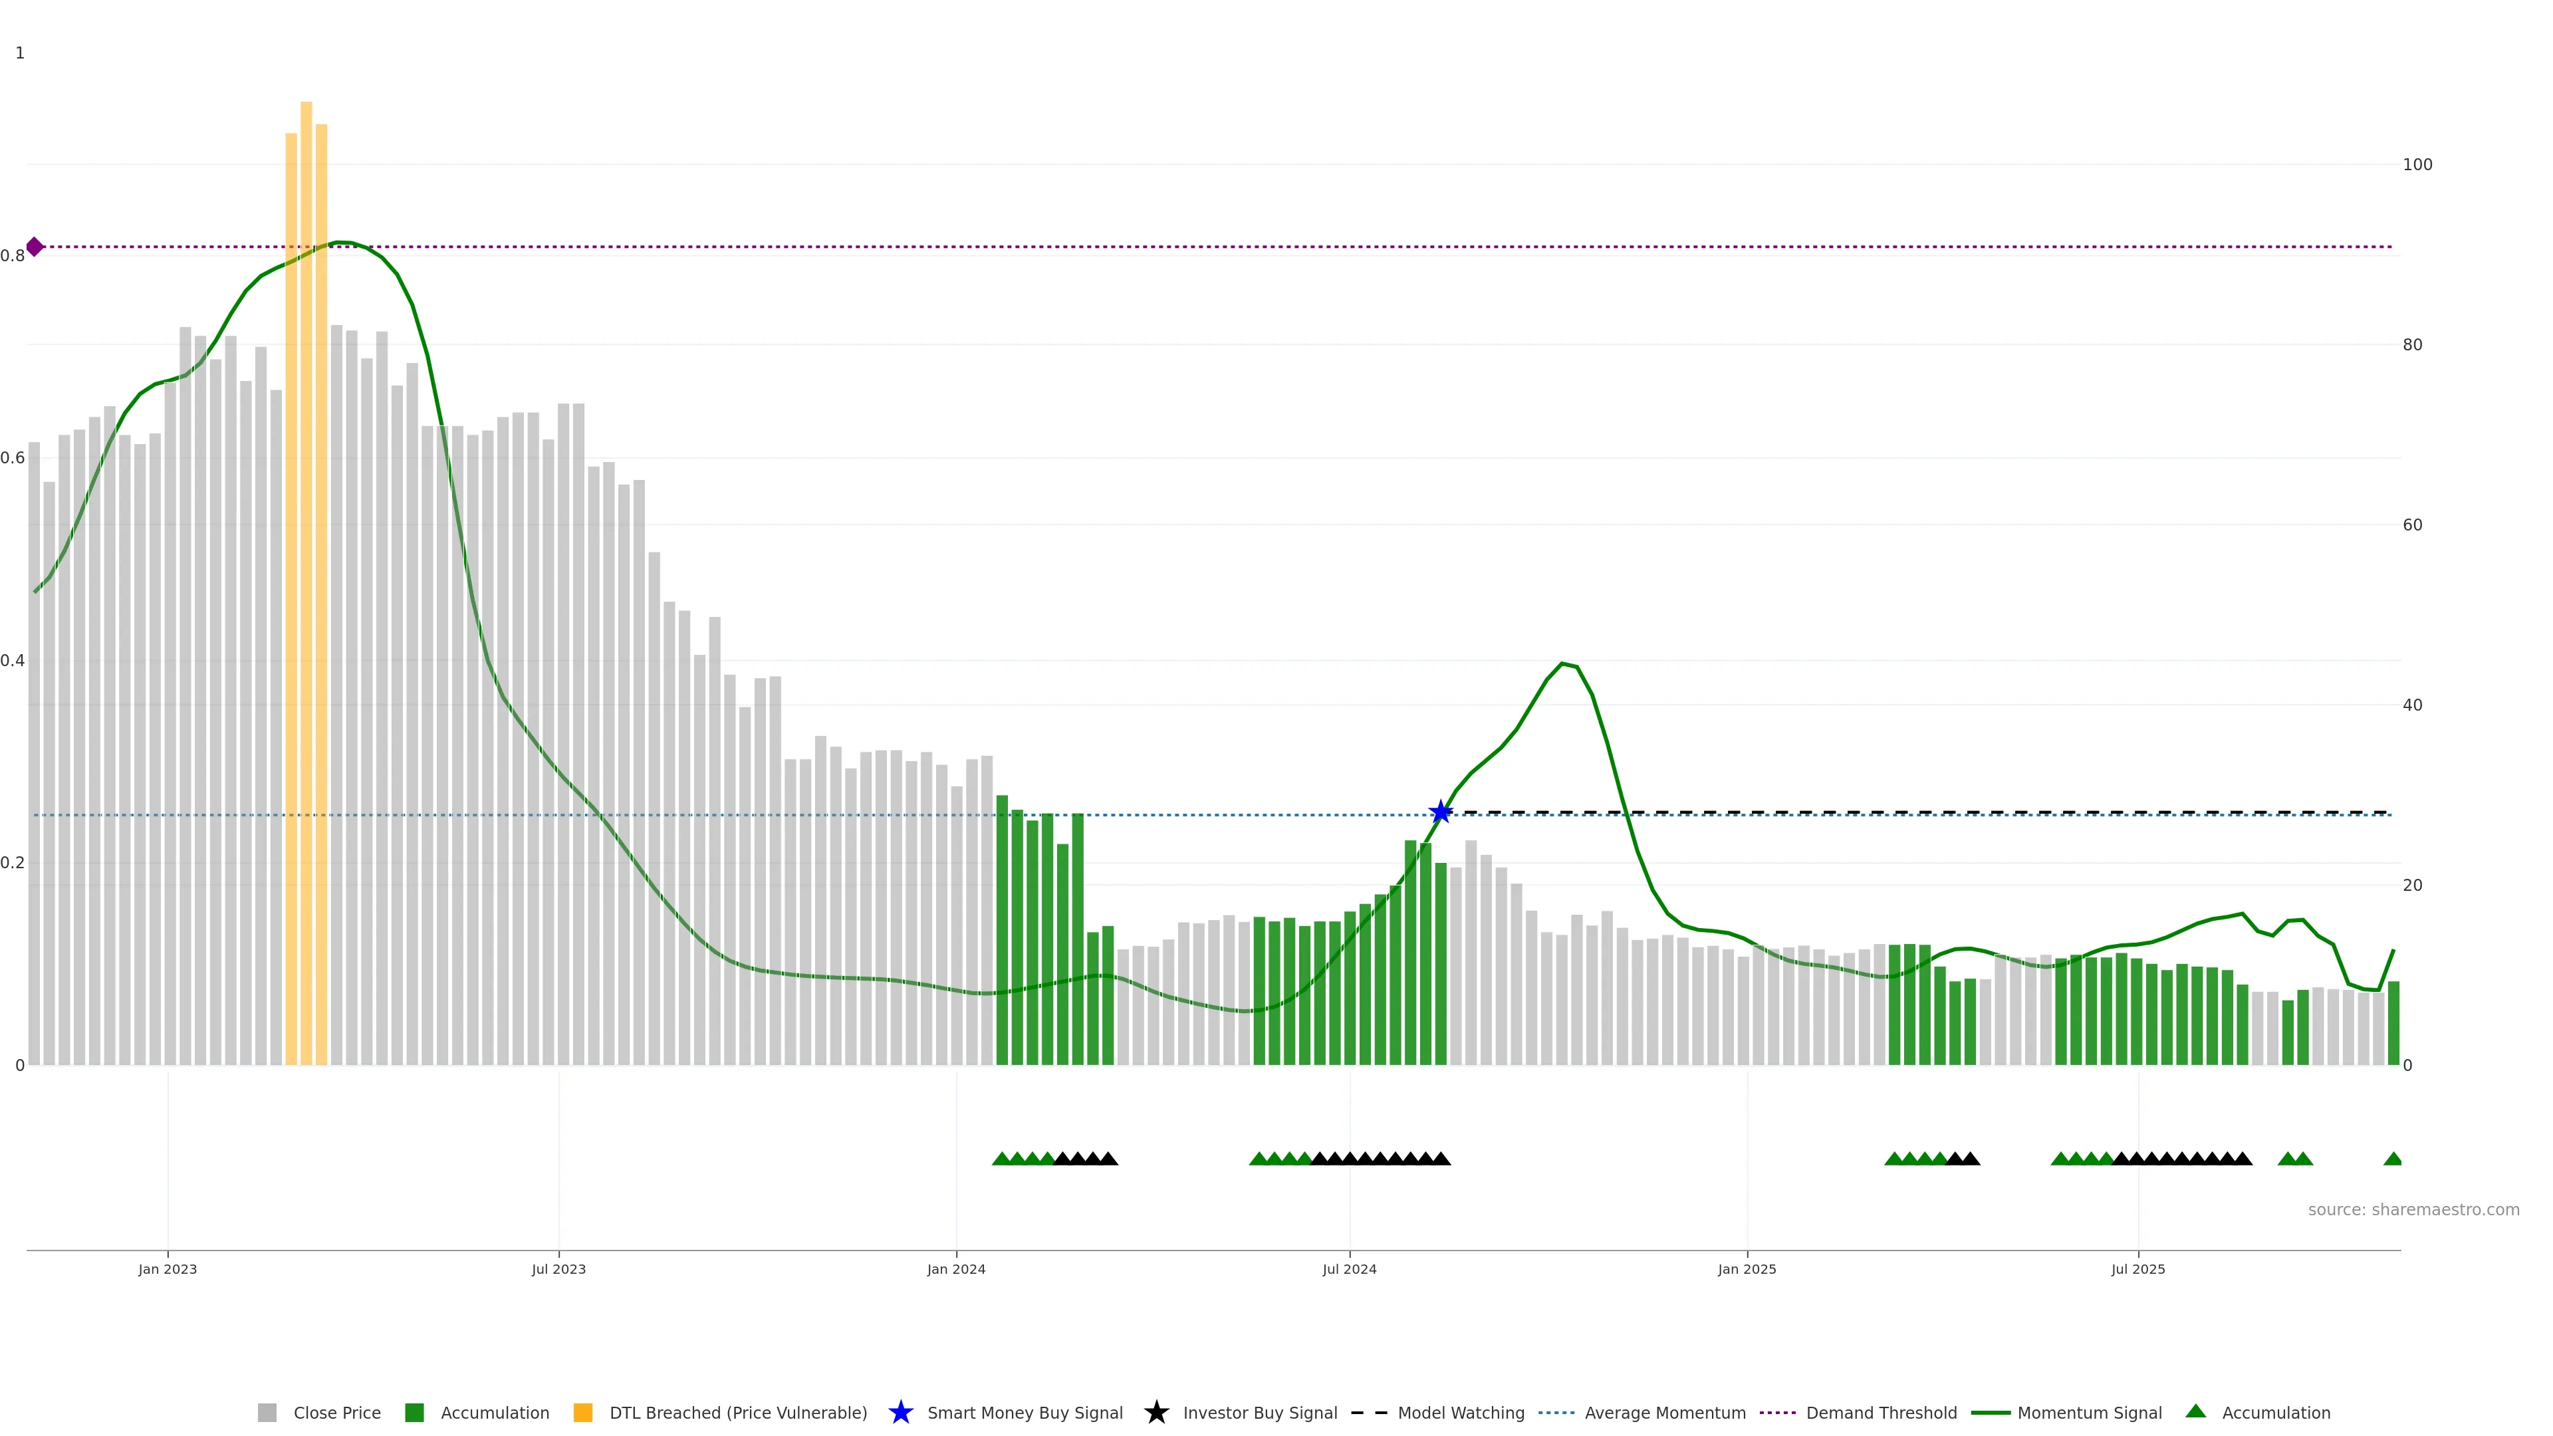Click the Jul 2025 x-axis label
The height and width of the screenshot is (1436, 2553).
2137,1270
